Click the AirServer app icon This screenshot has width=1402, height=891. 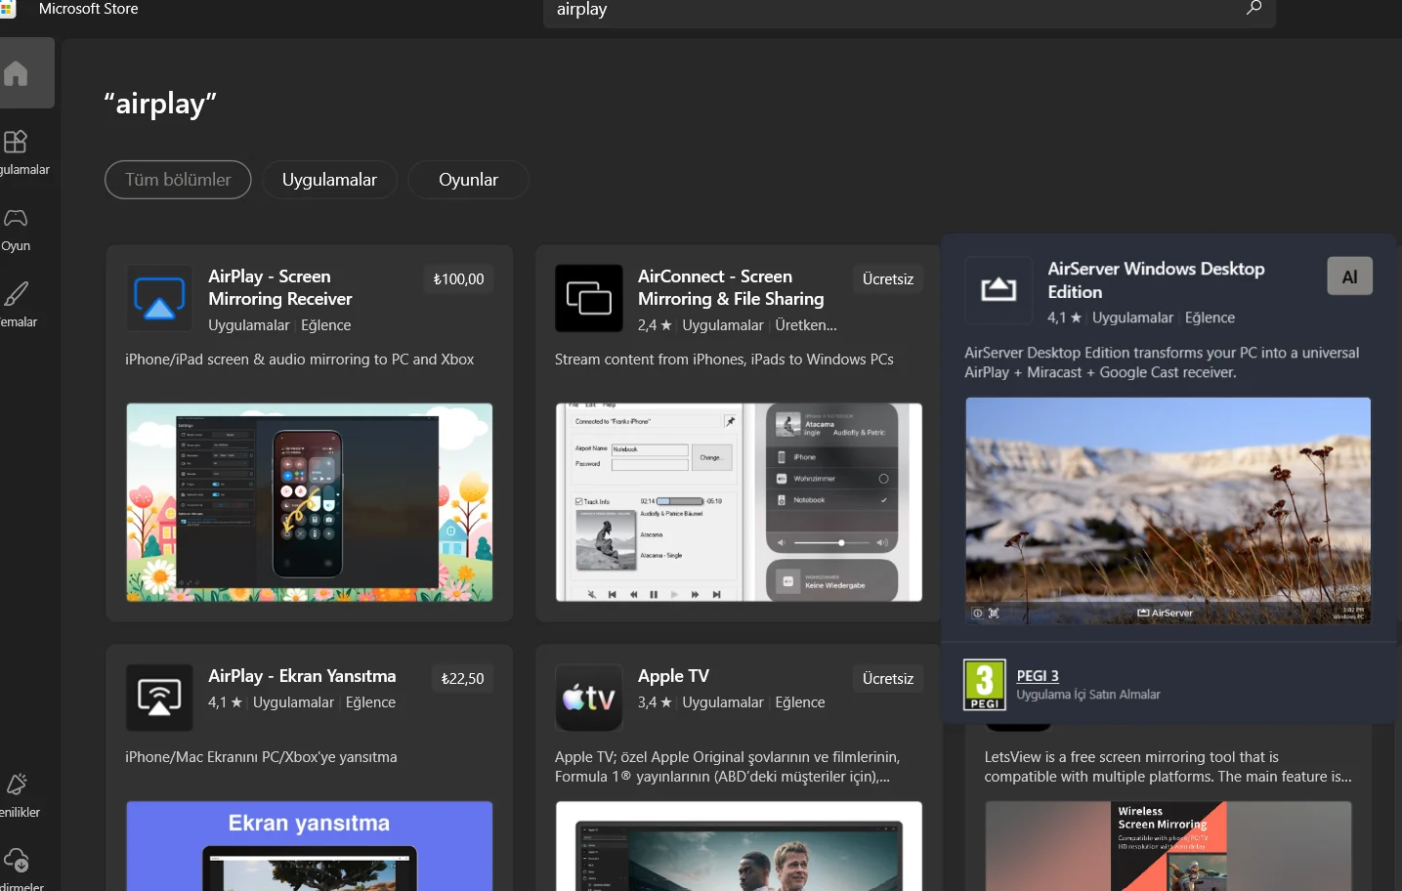click(998, 290)
